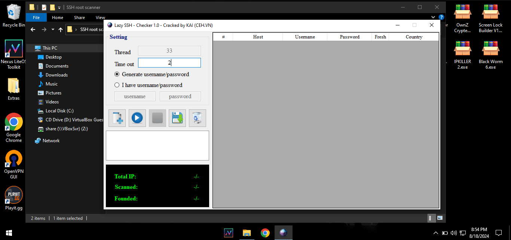Click the password text field
Screen dimensions: 511x240
tap(180, 96)
